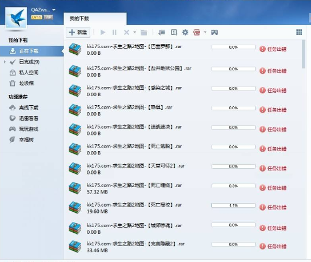Select 正在下载 in the sidebar
Viewport: 311px width, 262px height.
[x=32, y=51]
